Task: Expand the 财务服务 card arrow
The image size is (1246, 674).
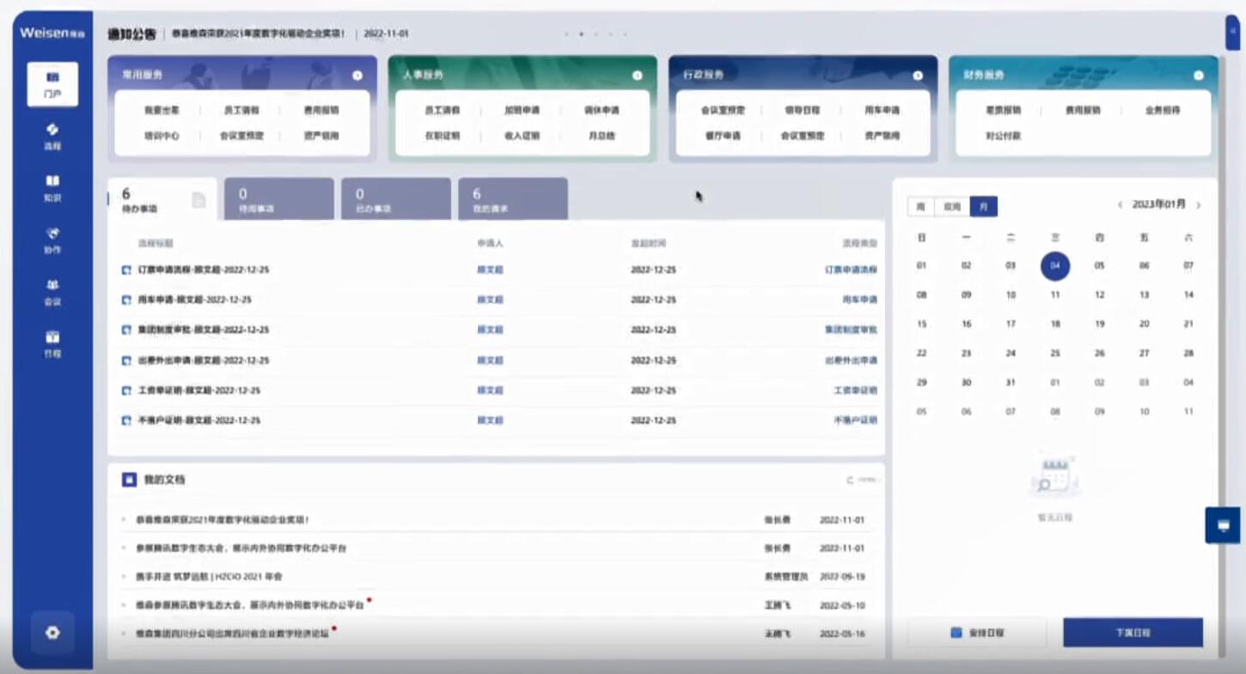Action: click(1198, 76)
